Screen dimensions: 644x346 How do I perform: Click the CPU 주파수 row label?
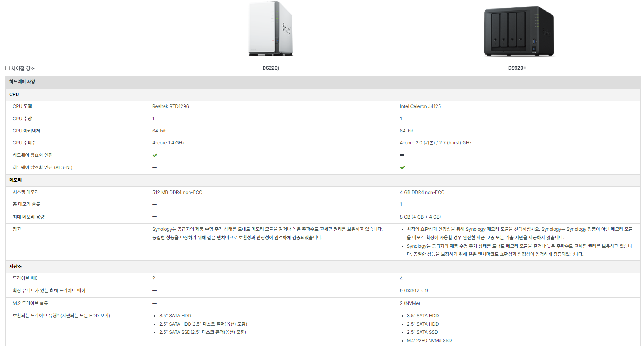click(x=24, y=143)
